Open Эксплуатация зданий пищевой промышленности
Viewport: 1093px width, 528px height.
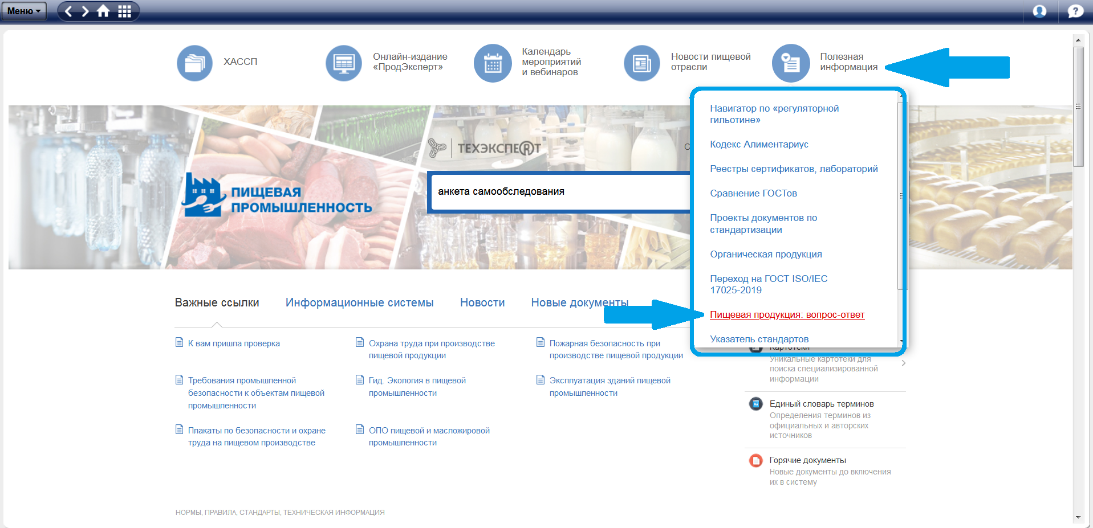610,387
